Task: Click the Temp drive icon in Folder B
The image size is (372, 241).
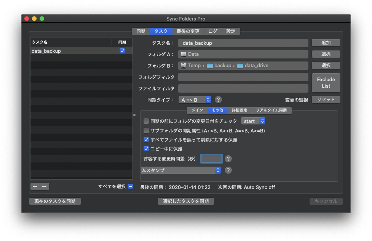Action: (184, 66)
